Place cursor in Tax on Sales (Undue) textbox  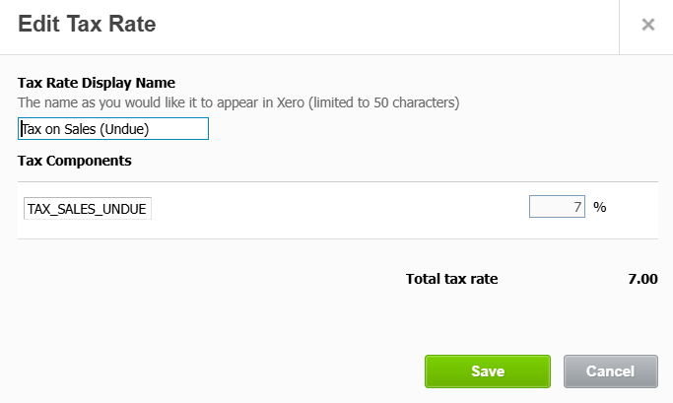tap(113, 129)
